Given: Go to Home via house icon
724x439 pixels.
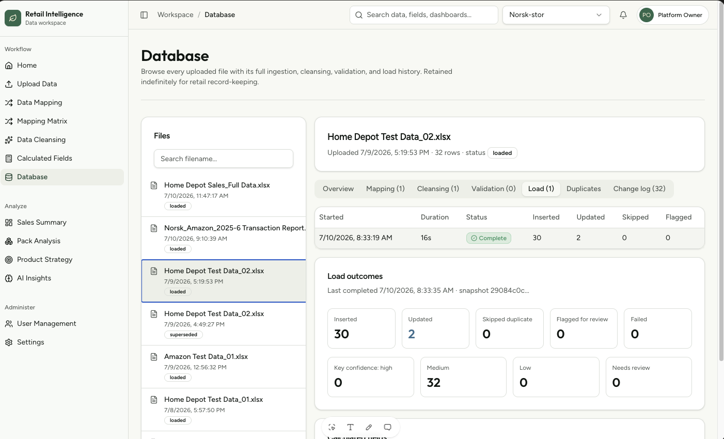Looking at the screenshot, I should [9, 66].
